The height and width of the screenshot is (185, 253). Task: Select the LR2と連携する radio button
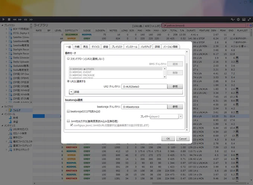click(x=68, y=81)
